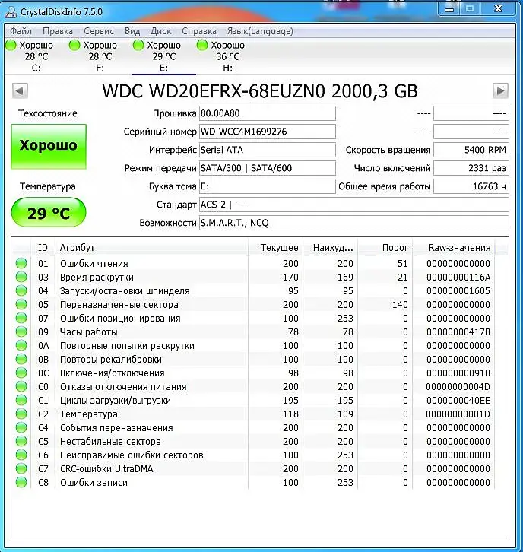The image size is (523, 552).
Task: Click status dot for Запуски/остановки шпинделя
Action: tap(21, 290)
